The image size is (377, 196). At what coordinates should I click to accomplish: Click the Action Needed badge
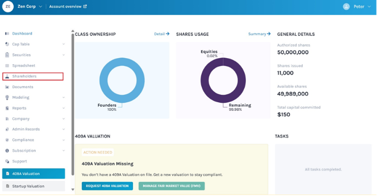point(97,152)
